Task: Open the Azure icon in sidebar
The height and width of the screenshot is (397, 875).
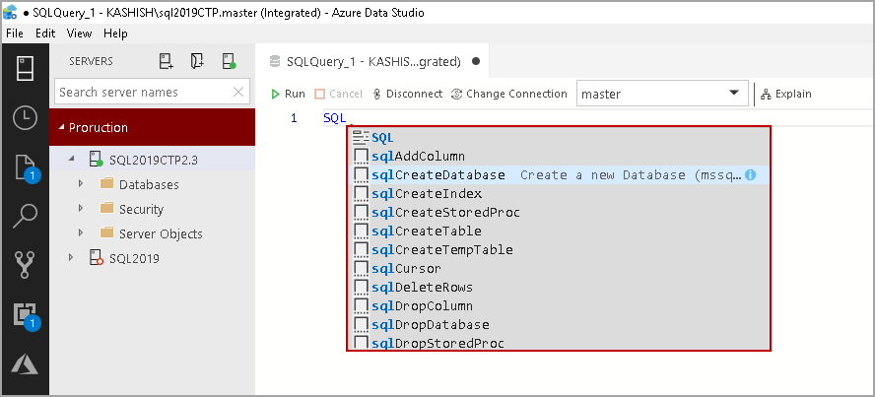Action: point(25,364)
